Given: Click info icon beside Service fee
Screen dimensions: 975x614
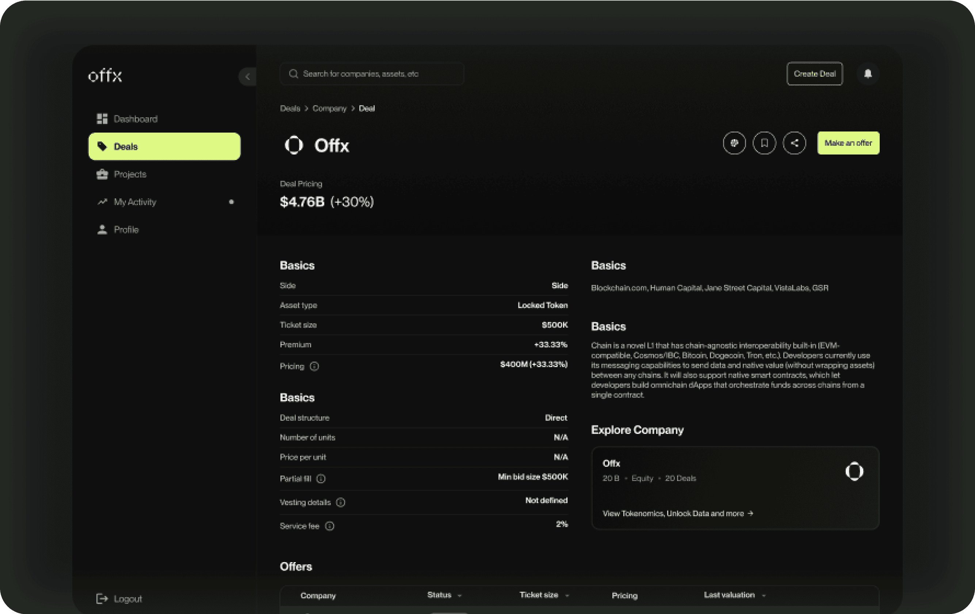Looking at the screenshot, I should tap(330, 526).
